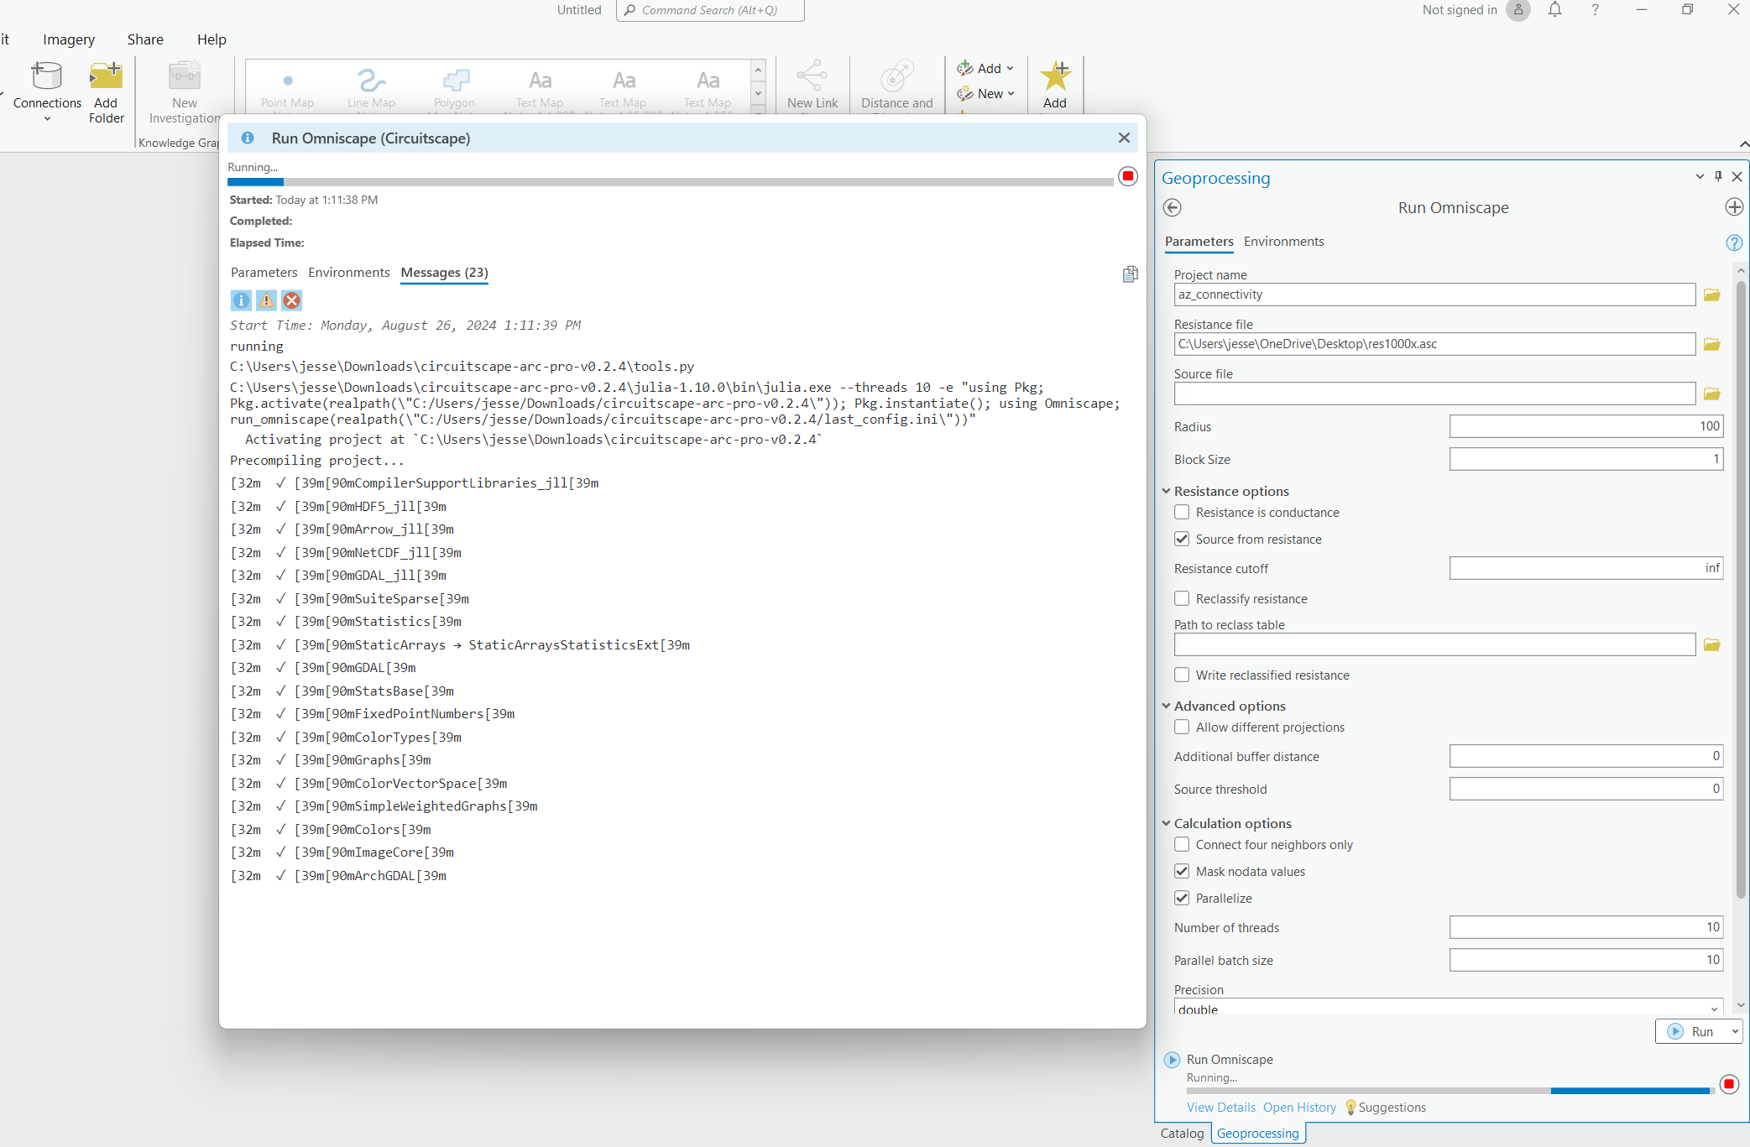Toggle Mask nodata values checkbox
The height and width of the screenshot is (1147, 1750).
click(1182, 870)
